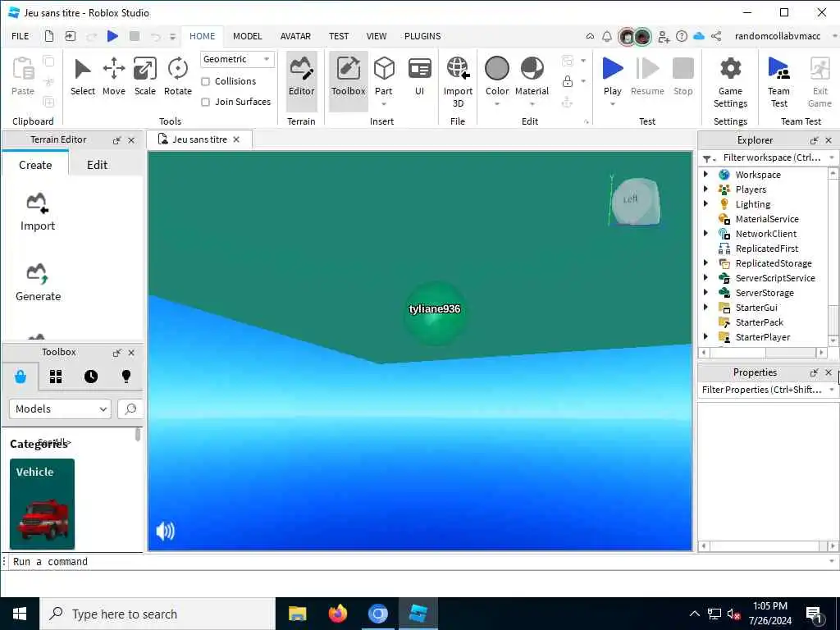
Task: Click Import 3D file button
Action: tap(458, 81)
